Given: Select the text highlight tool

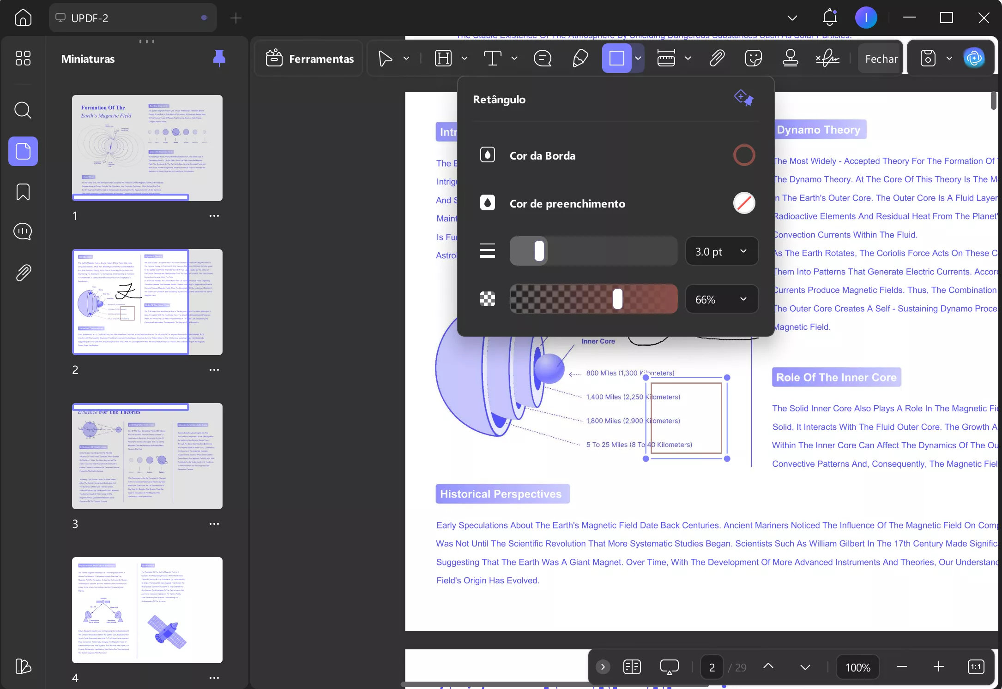Looking at the screenshot, I should tap(443, 59).
